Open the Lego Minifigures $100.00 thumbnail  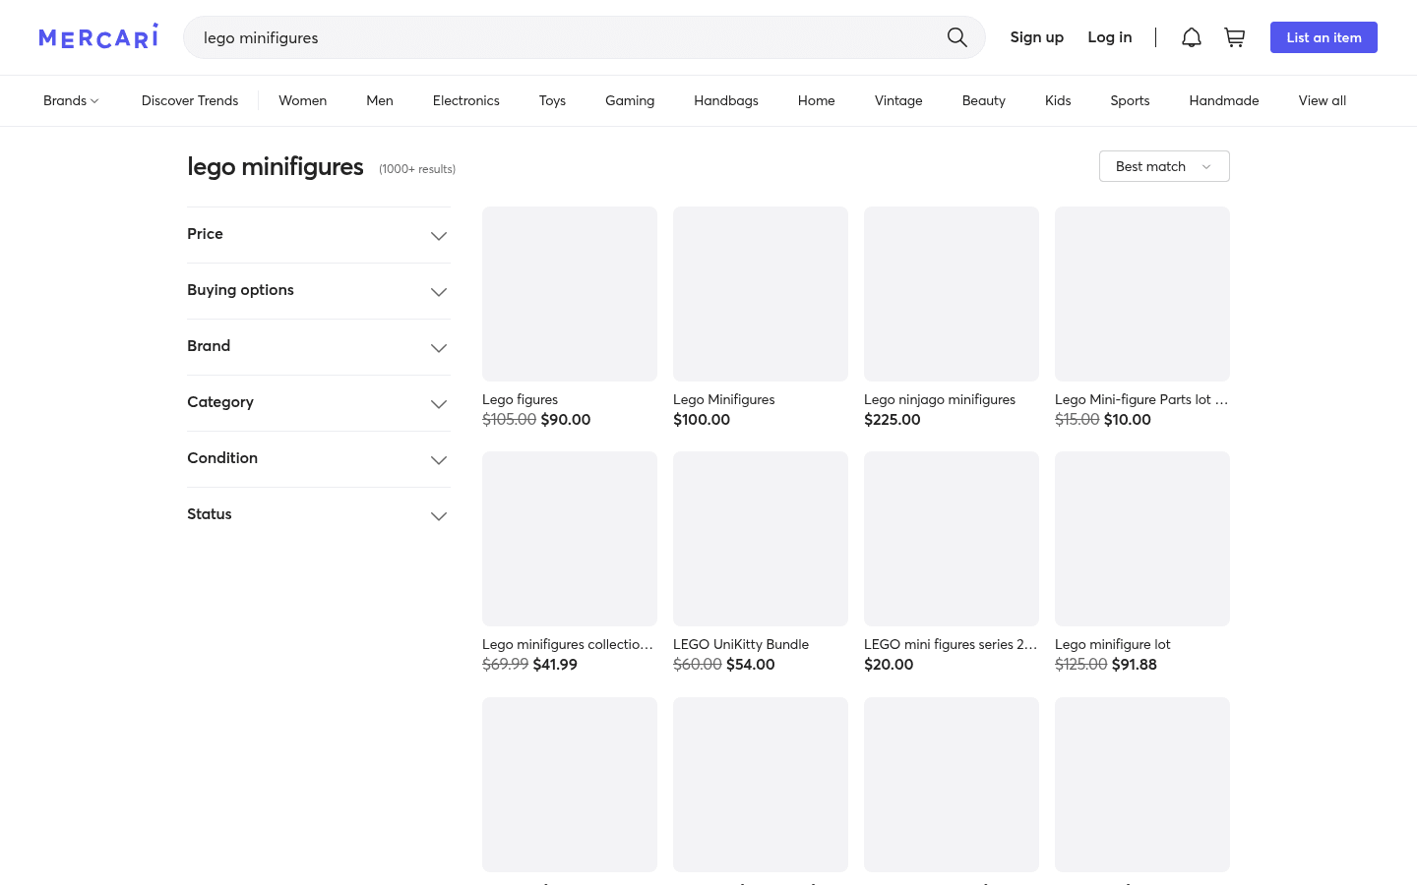[x=761, y=294]
